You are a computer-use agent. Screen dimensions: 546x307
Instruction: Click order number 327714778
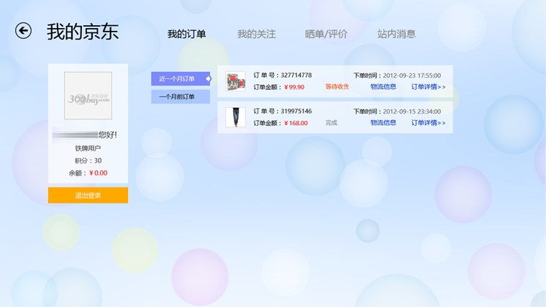click(x=296, y=75)
